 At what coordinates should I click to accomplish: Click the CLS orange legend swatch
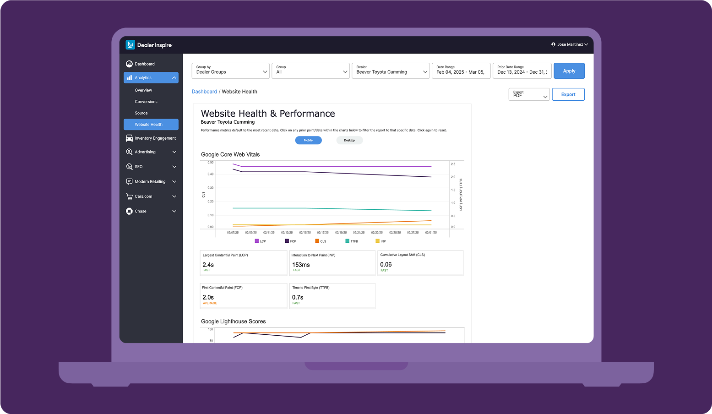click(x=317, y=241)
